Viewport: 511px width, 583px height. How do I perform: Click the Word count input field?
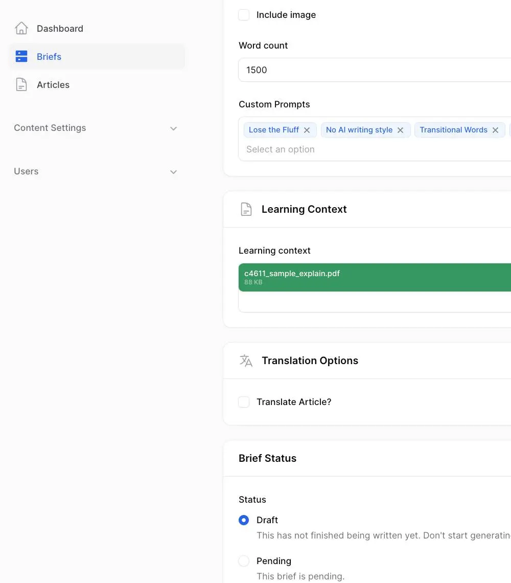click(x=373, y=70)
